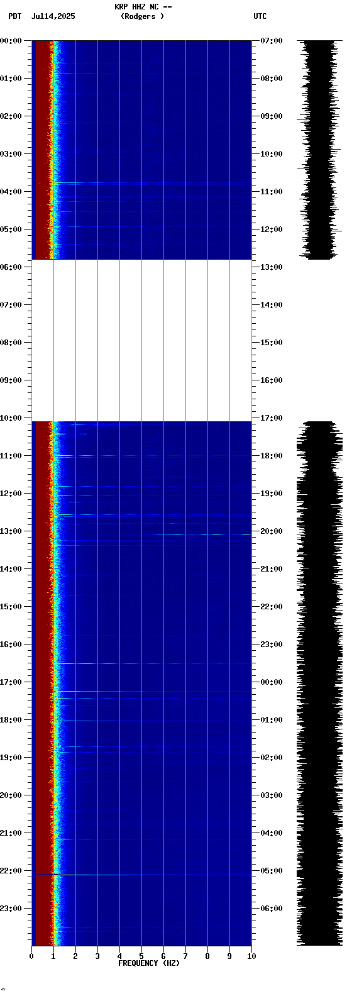Select the 18:00 label on PDT axis
This screenshot has height=996, width=347.
(x=11, y=720)
